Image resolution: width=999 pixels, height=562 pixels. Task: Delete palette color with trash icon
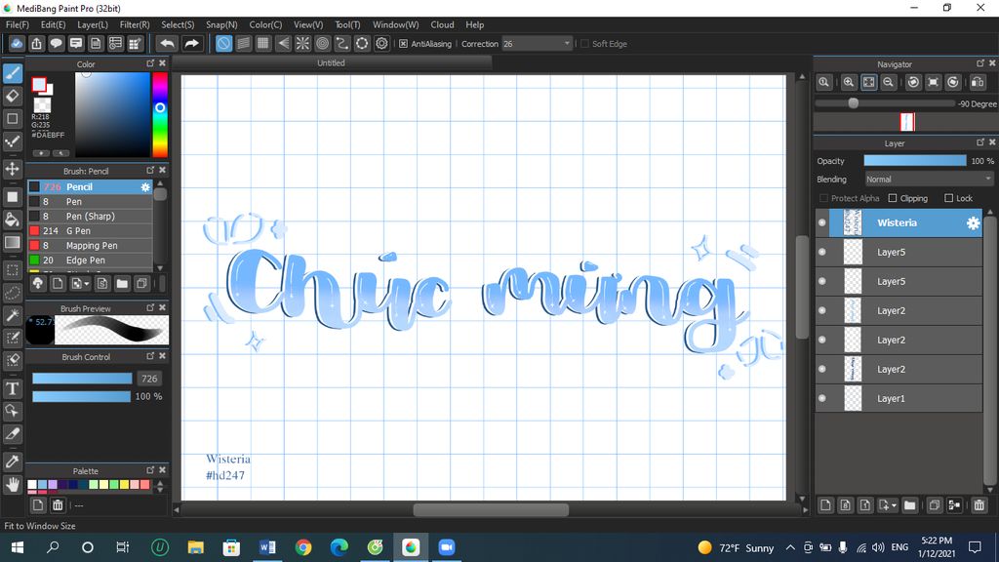coord(58,505)
